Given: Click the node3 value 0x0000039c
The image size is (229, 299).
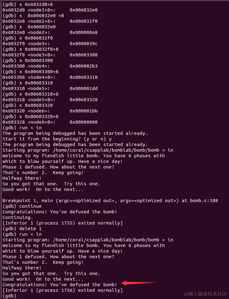Looking at the screenshot, I should 83,44.
